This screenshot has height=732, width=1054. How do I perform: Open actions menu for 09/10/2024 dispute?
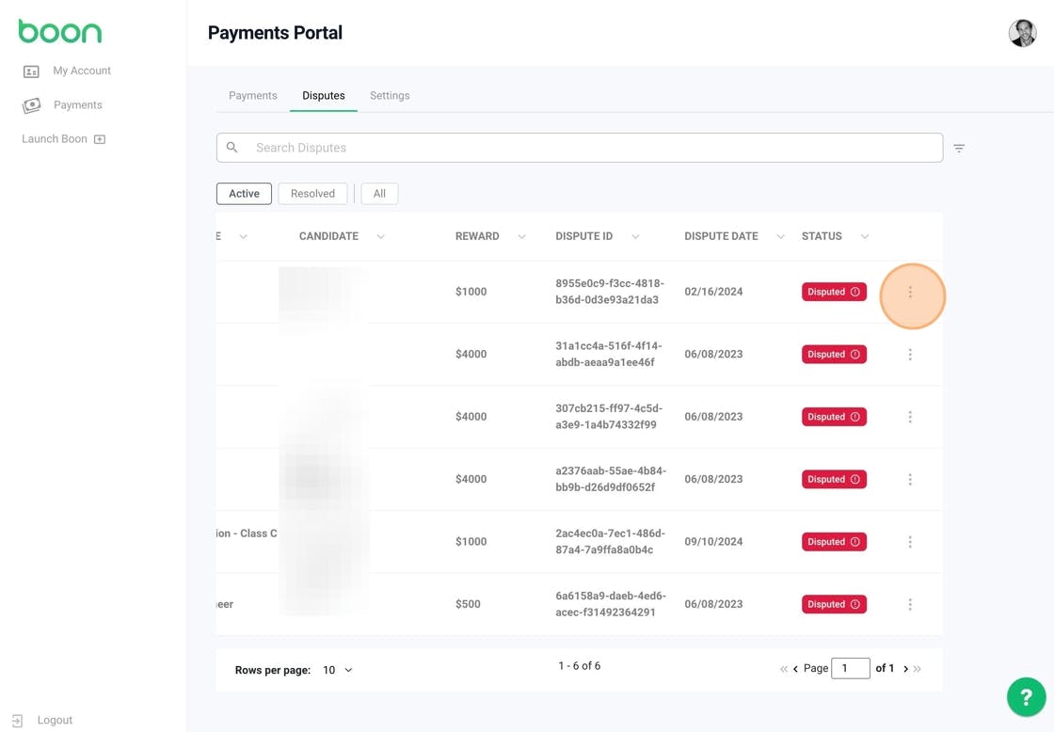[x=910, y=542]
